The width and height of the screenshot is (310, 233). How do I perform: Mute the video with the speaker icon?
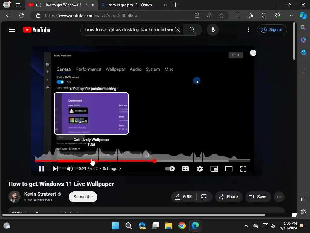click(70, 169)
